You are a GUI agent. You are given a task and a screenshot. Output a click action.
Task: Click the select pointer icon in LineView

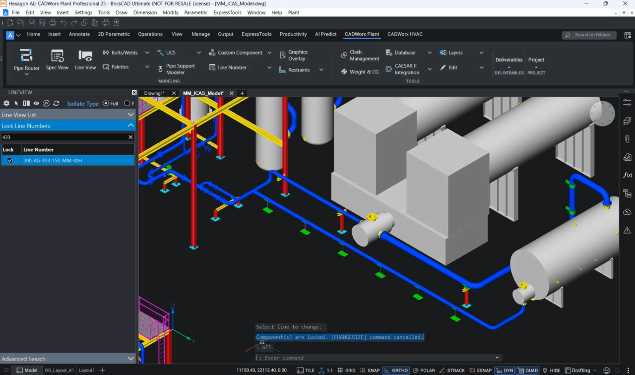tap(16, 103)
